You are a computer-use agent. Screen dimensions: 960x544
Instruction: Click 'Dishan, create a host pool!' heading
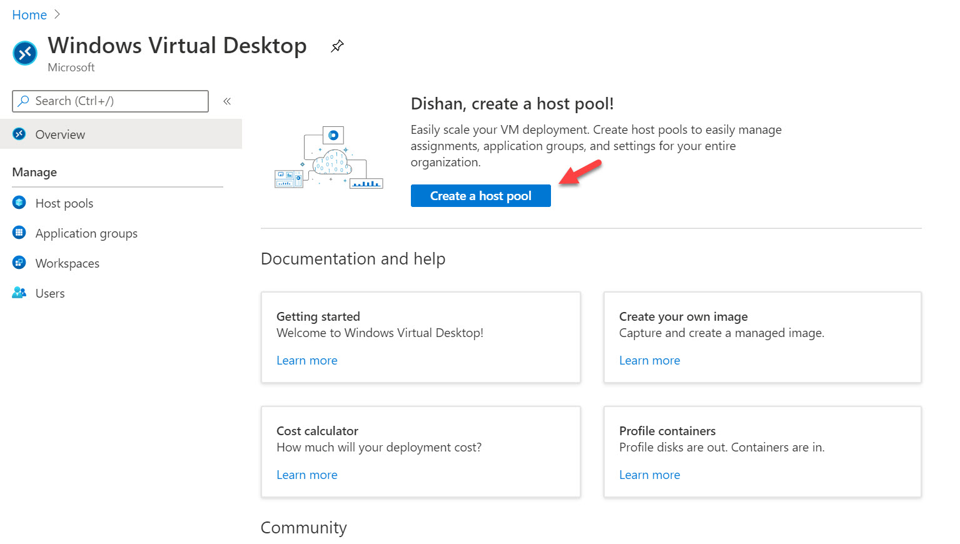pos(512,104)
